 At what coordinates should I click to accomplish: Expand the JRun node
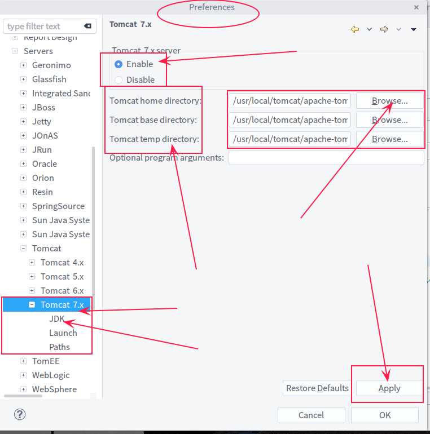[24, 150]
